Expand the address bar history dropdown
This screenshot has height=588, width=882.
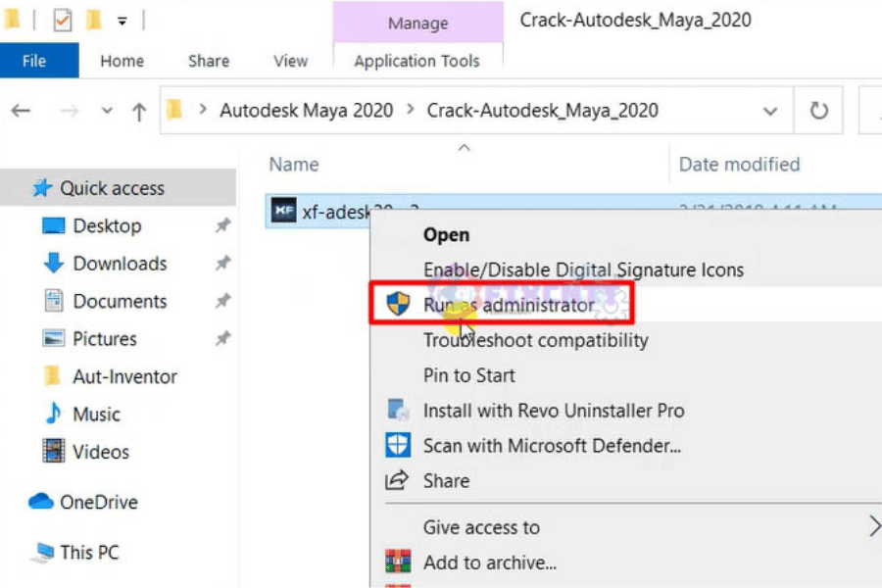click(x=771, y=112)
